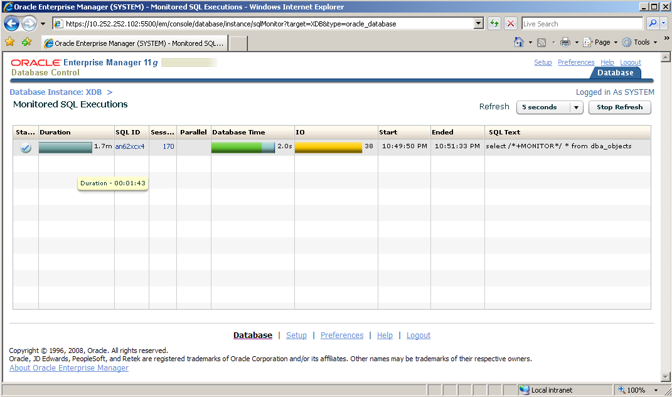Sort by the Session column header
Image resolution: width=672 pixels, height=397 pixels.
[163, 132]
